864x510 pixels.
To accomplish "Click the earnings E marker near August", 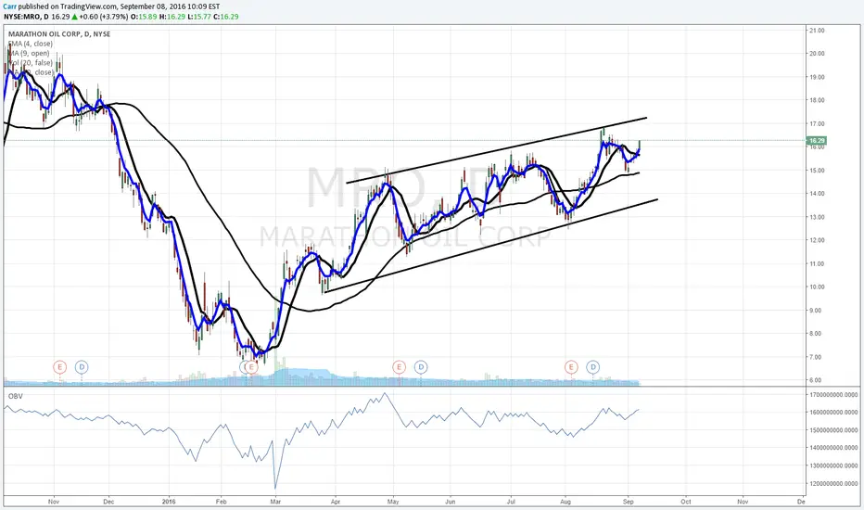I will click(x=571, y=367).
